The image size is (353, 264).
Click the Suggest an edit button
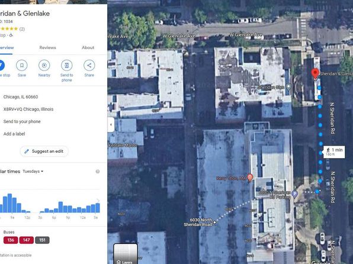click(x=44, y=152)
